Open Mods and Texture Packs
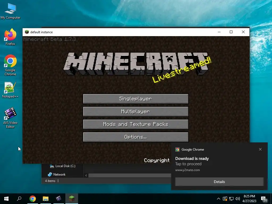Screen dimensions: 272x204 pos(136,124)
